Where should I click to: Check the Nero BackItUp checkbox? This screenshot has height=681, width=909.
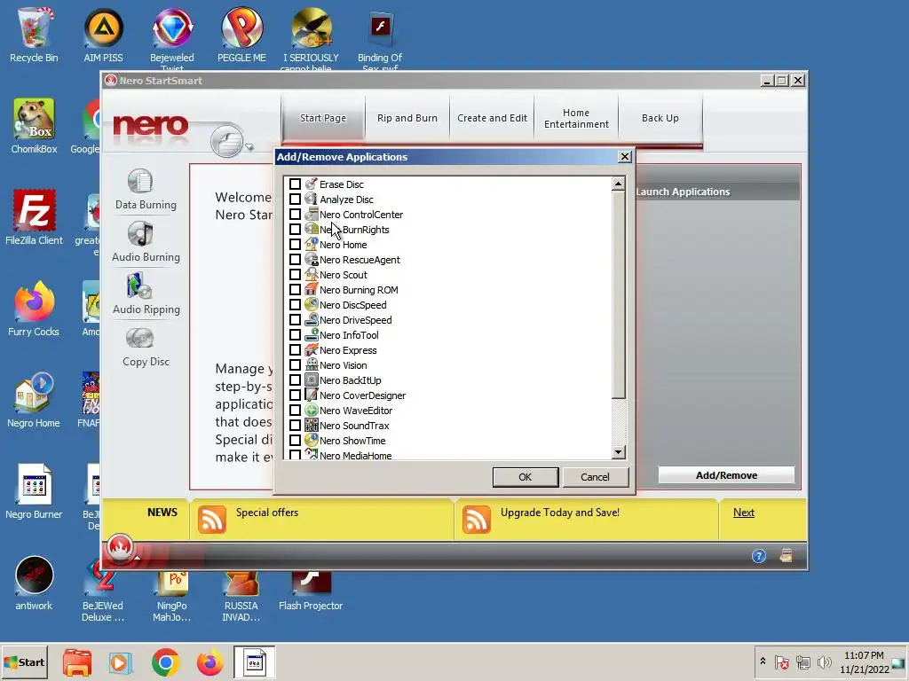point(295,380)
